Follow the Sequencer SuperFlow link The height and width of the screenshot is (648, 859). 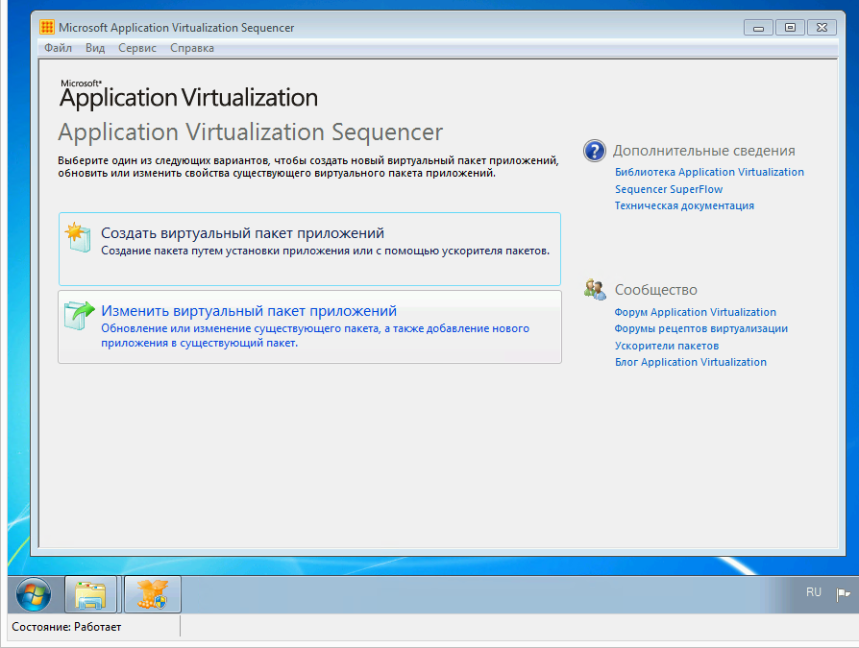(x=669, y=189)
